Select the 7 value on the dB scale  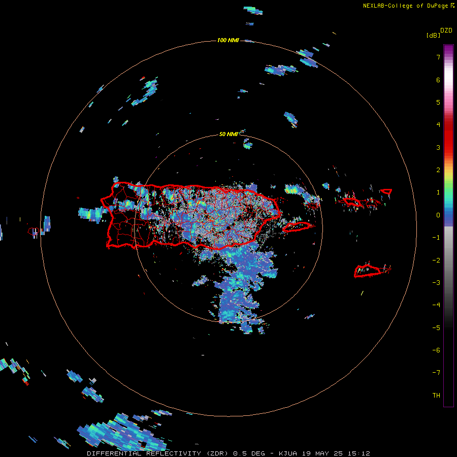438,57
